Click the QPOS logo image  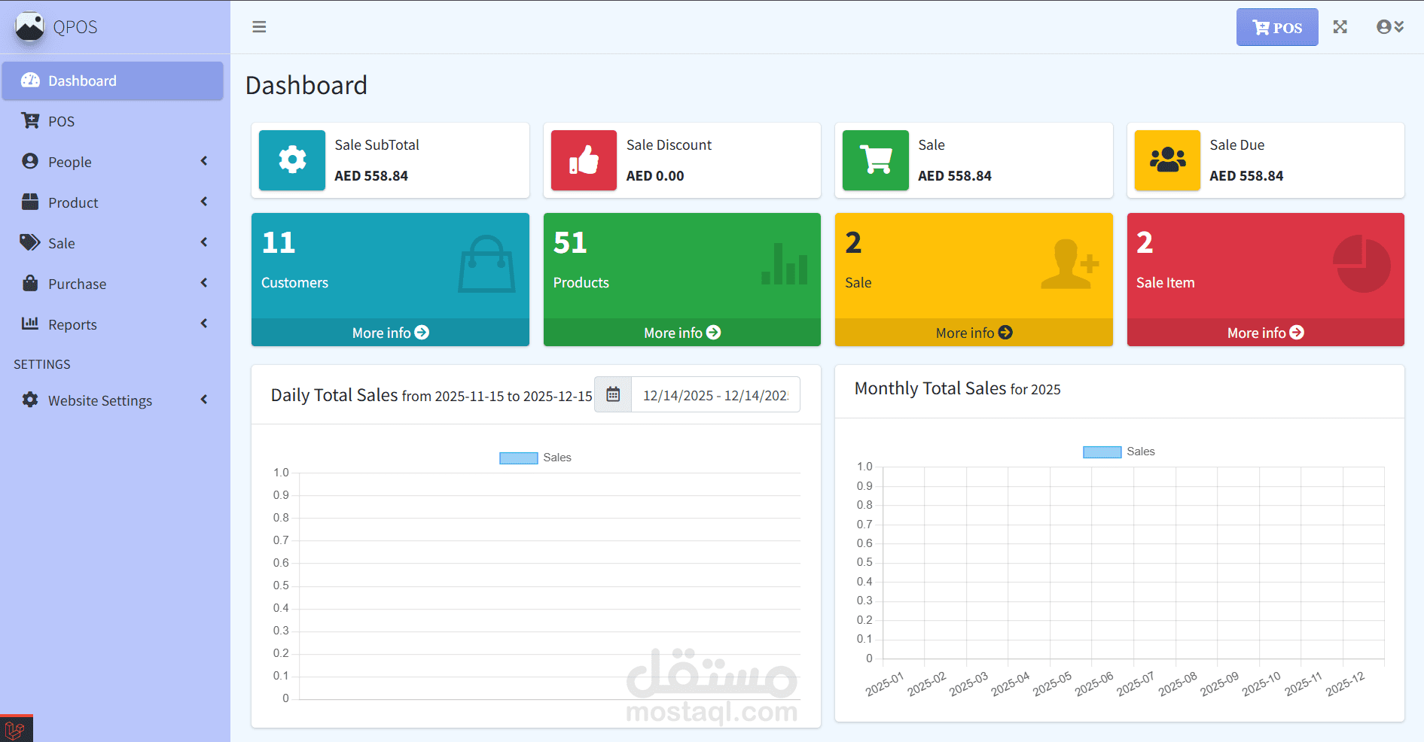(29, 27)
